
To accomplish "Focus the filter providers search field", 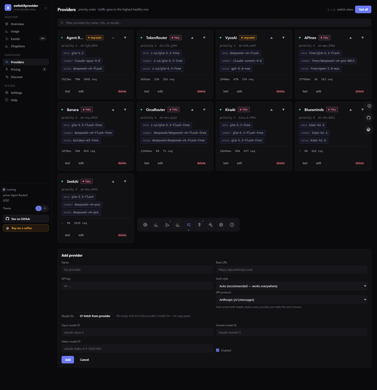I will click(214, 23).
